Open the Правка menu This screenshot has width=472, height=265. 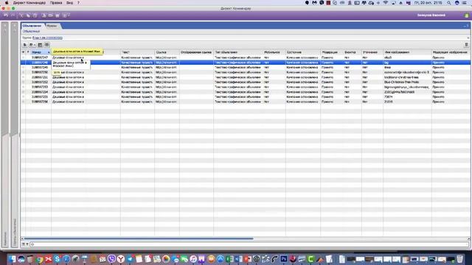(56, 3)
